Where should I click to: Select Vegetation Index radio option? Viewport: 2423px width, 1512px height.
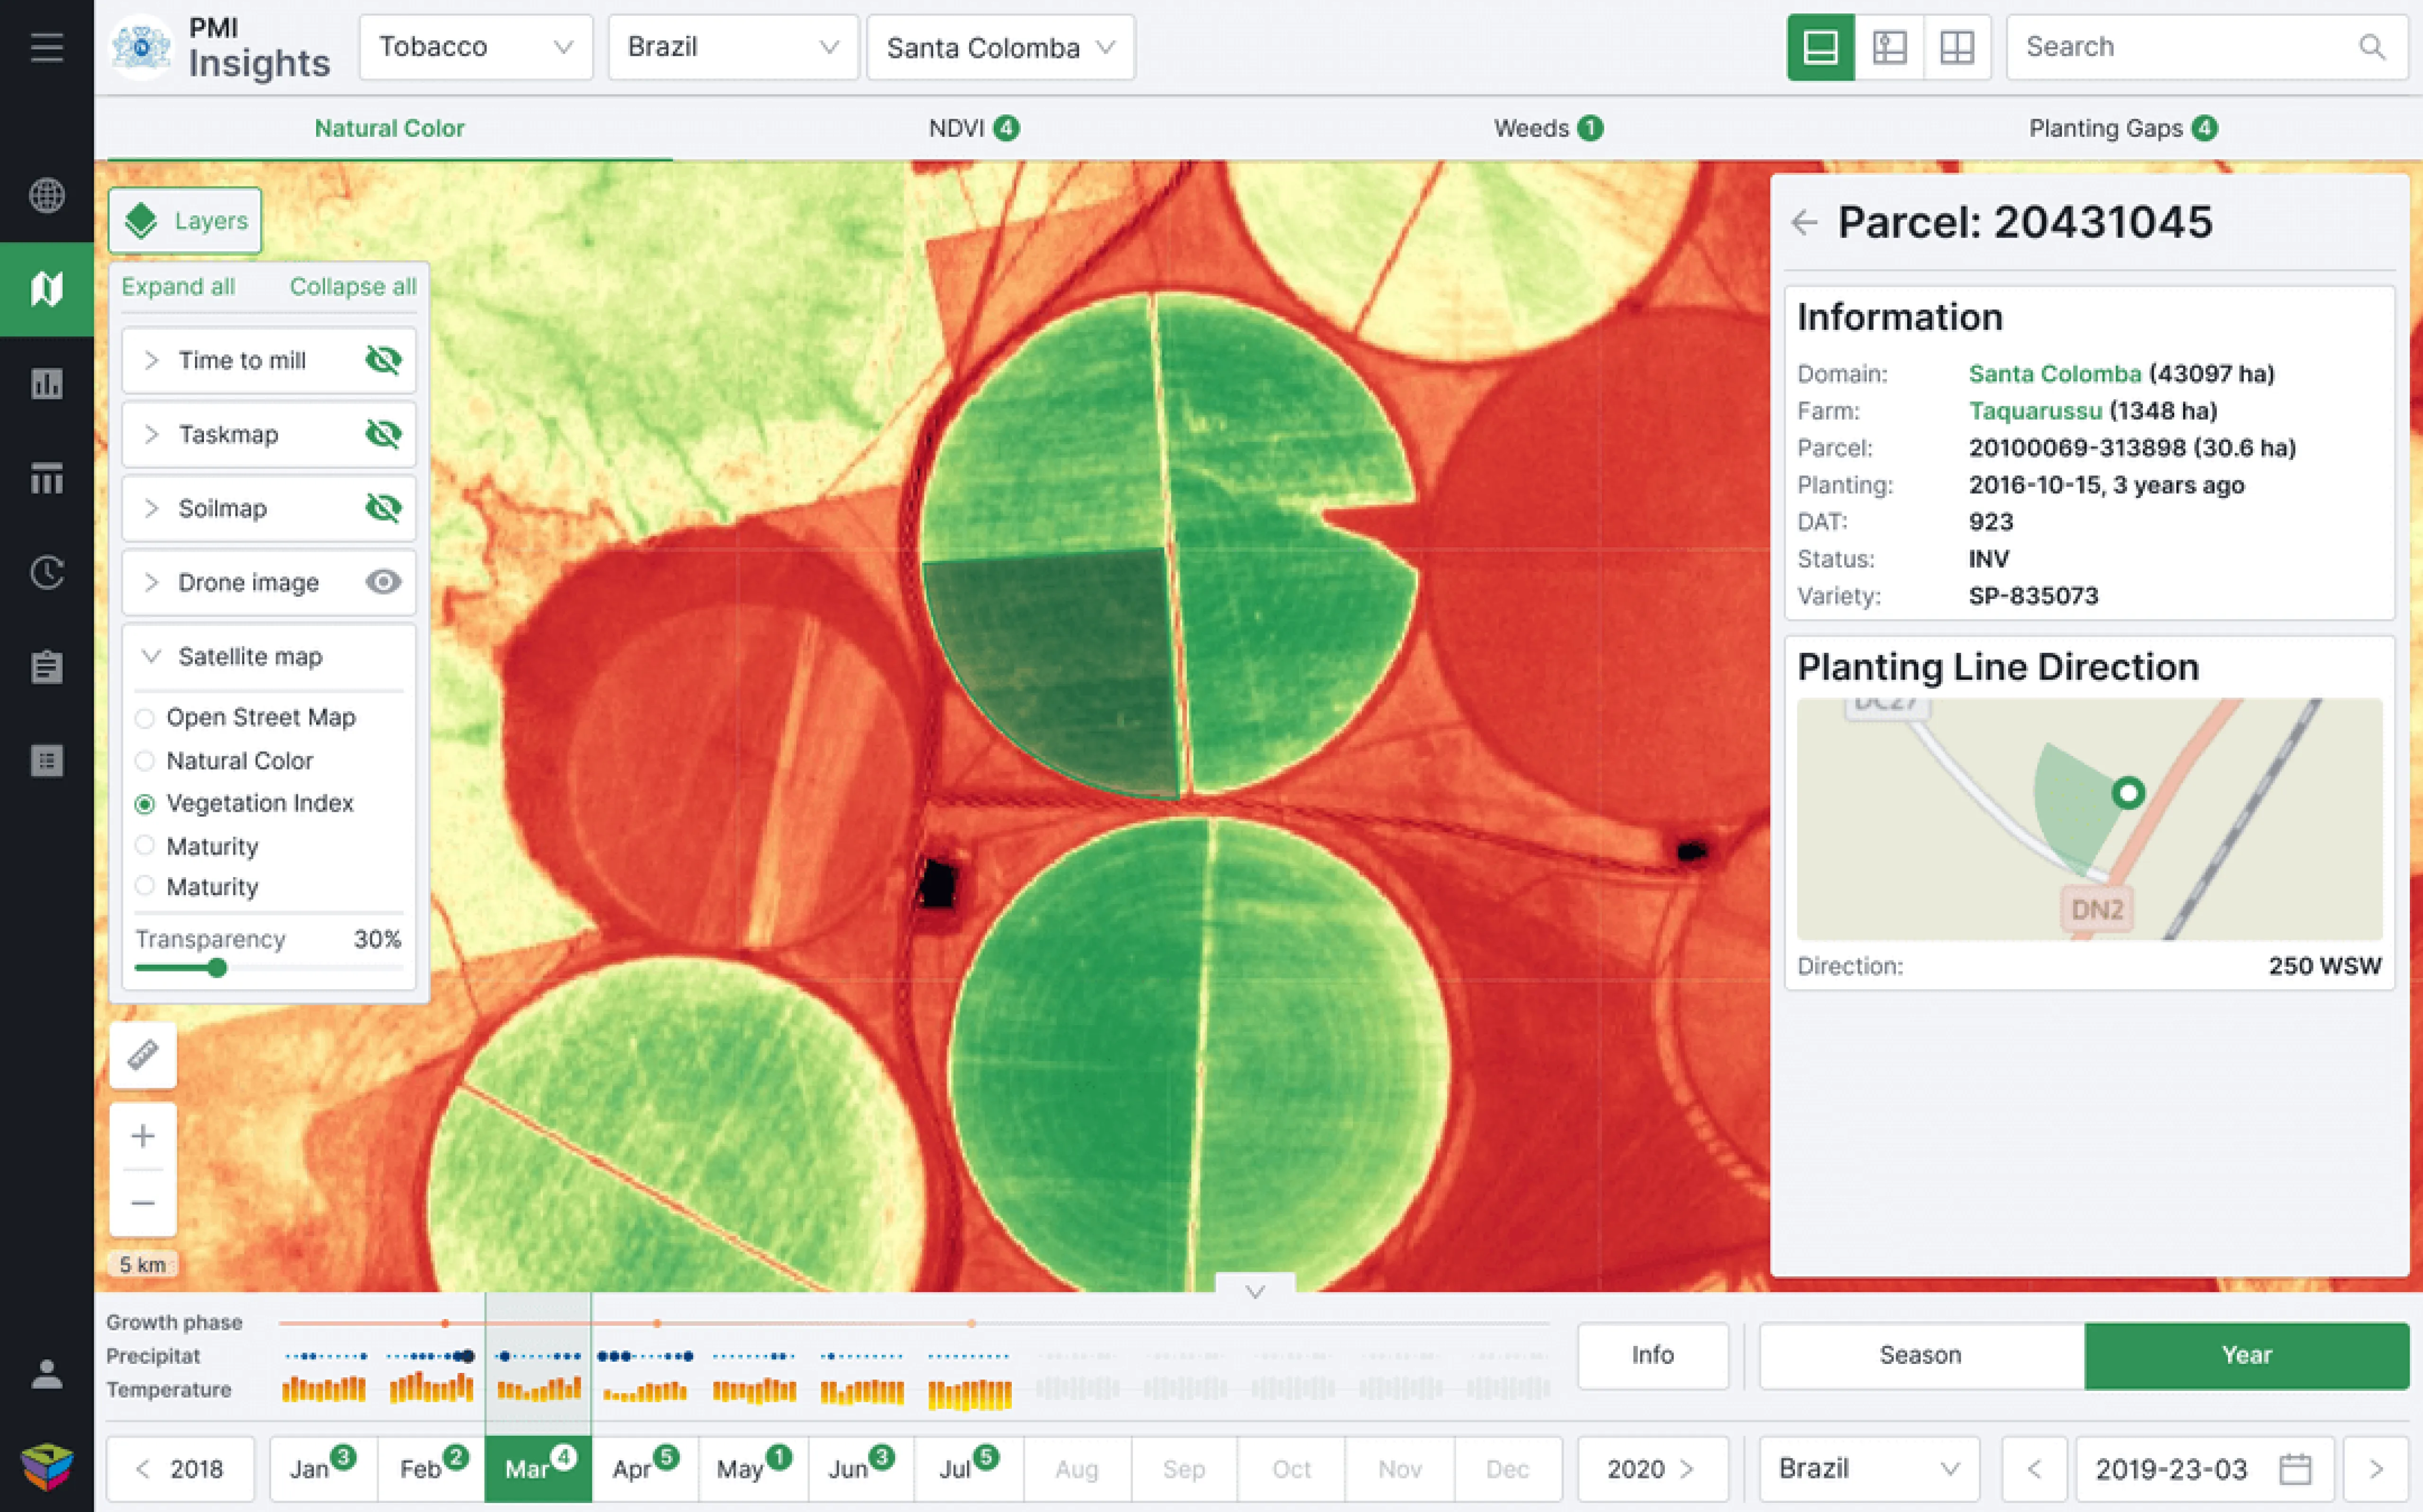click(x=145, y=804)
